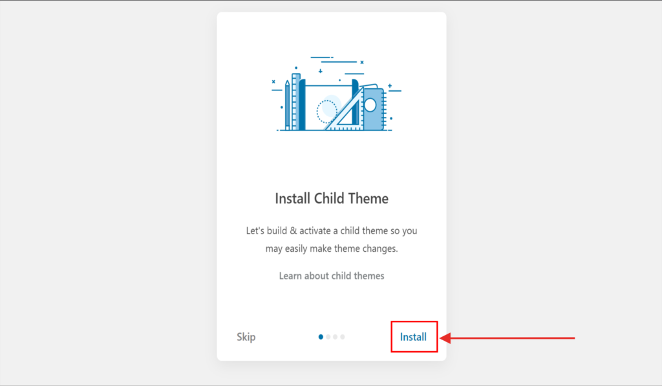Select the first active blue step dot
The width and height of the screenshot is (662, 386).
[x=321, y=337]
